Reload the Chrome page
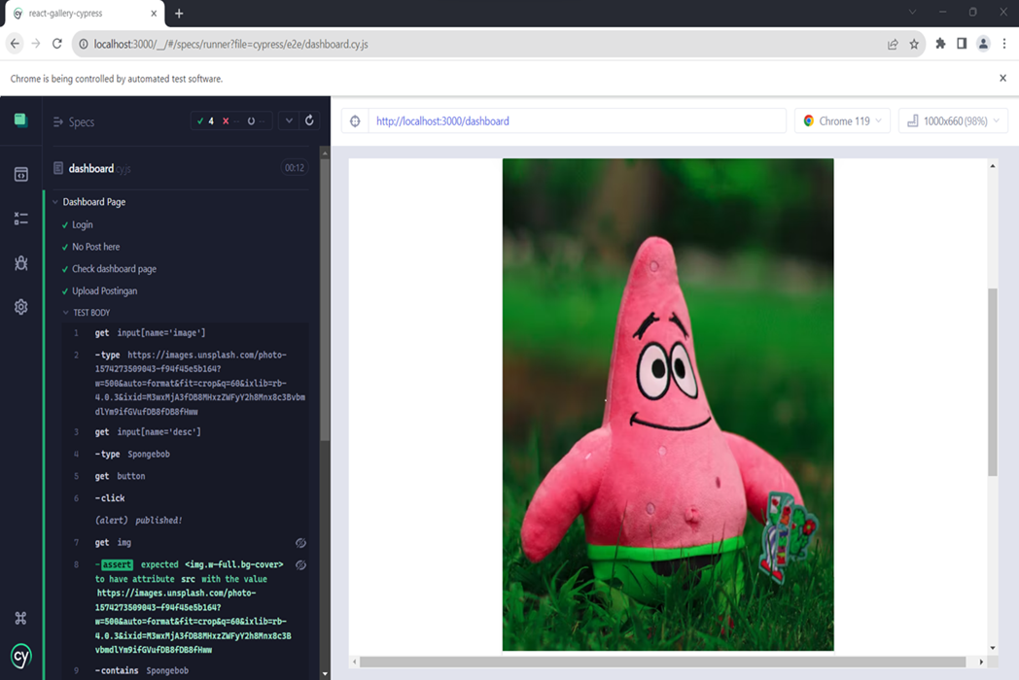The width and height of the screenshot is (1019, 680). [x=57, y=44]
